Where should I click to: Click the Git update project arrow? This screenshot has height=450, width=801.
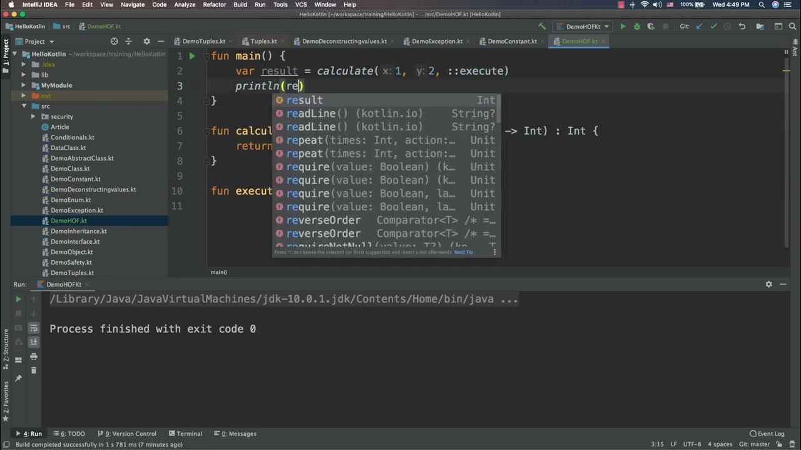click(700, 26)
